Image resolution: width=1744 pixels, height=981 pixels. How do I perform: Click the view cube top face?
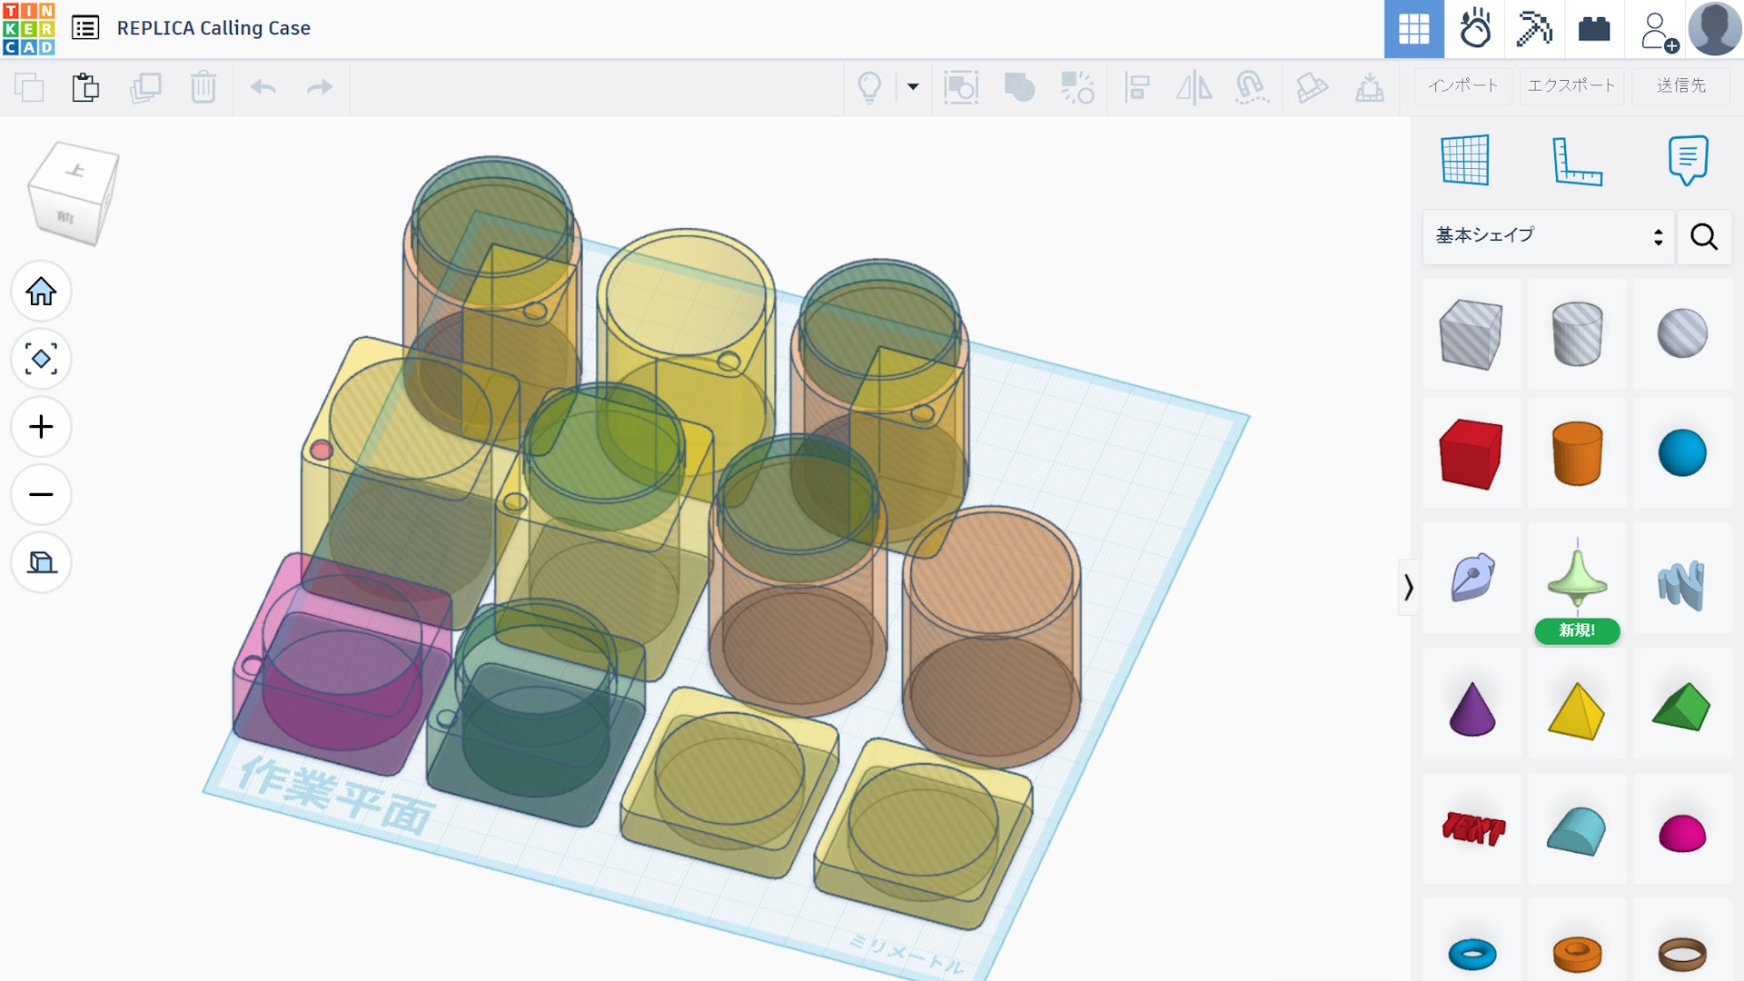[x=76, y=171]
